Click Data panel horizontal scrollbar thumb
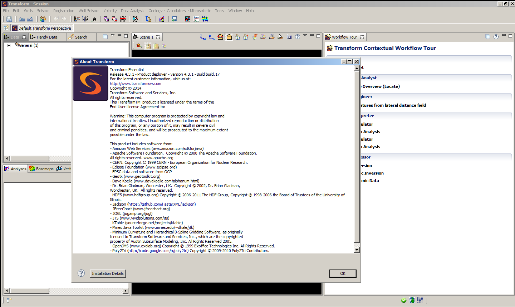Image resolution: width=515 pixels, height=307 pixels. pyautogui.click(x=29, y=158)
